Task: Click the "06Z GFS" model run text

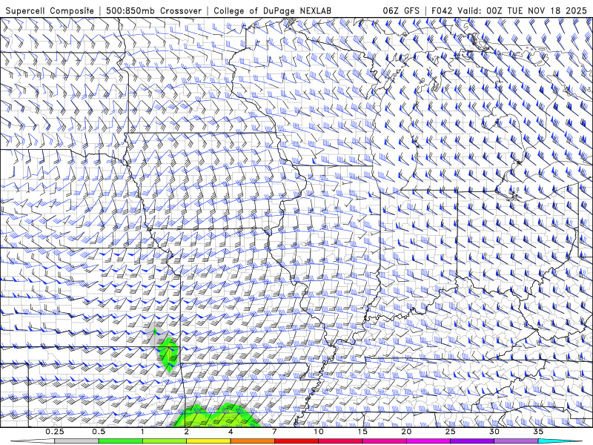Action: (x=401, y=10)
